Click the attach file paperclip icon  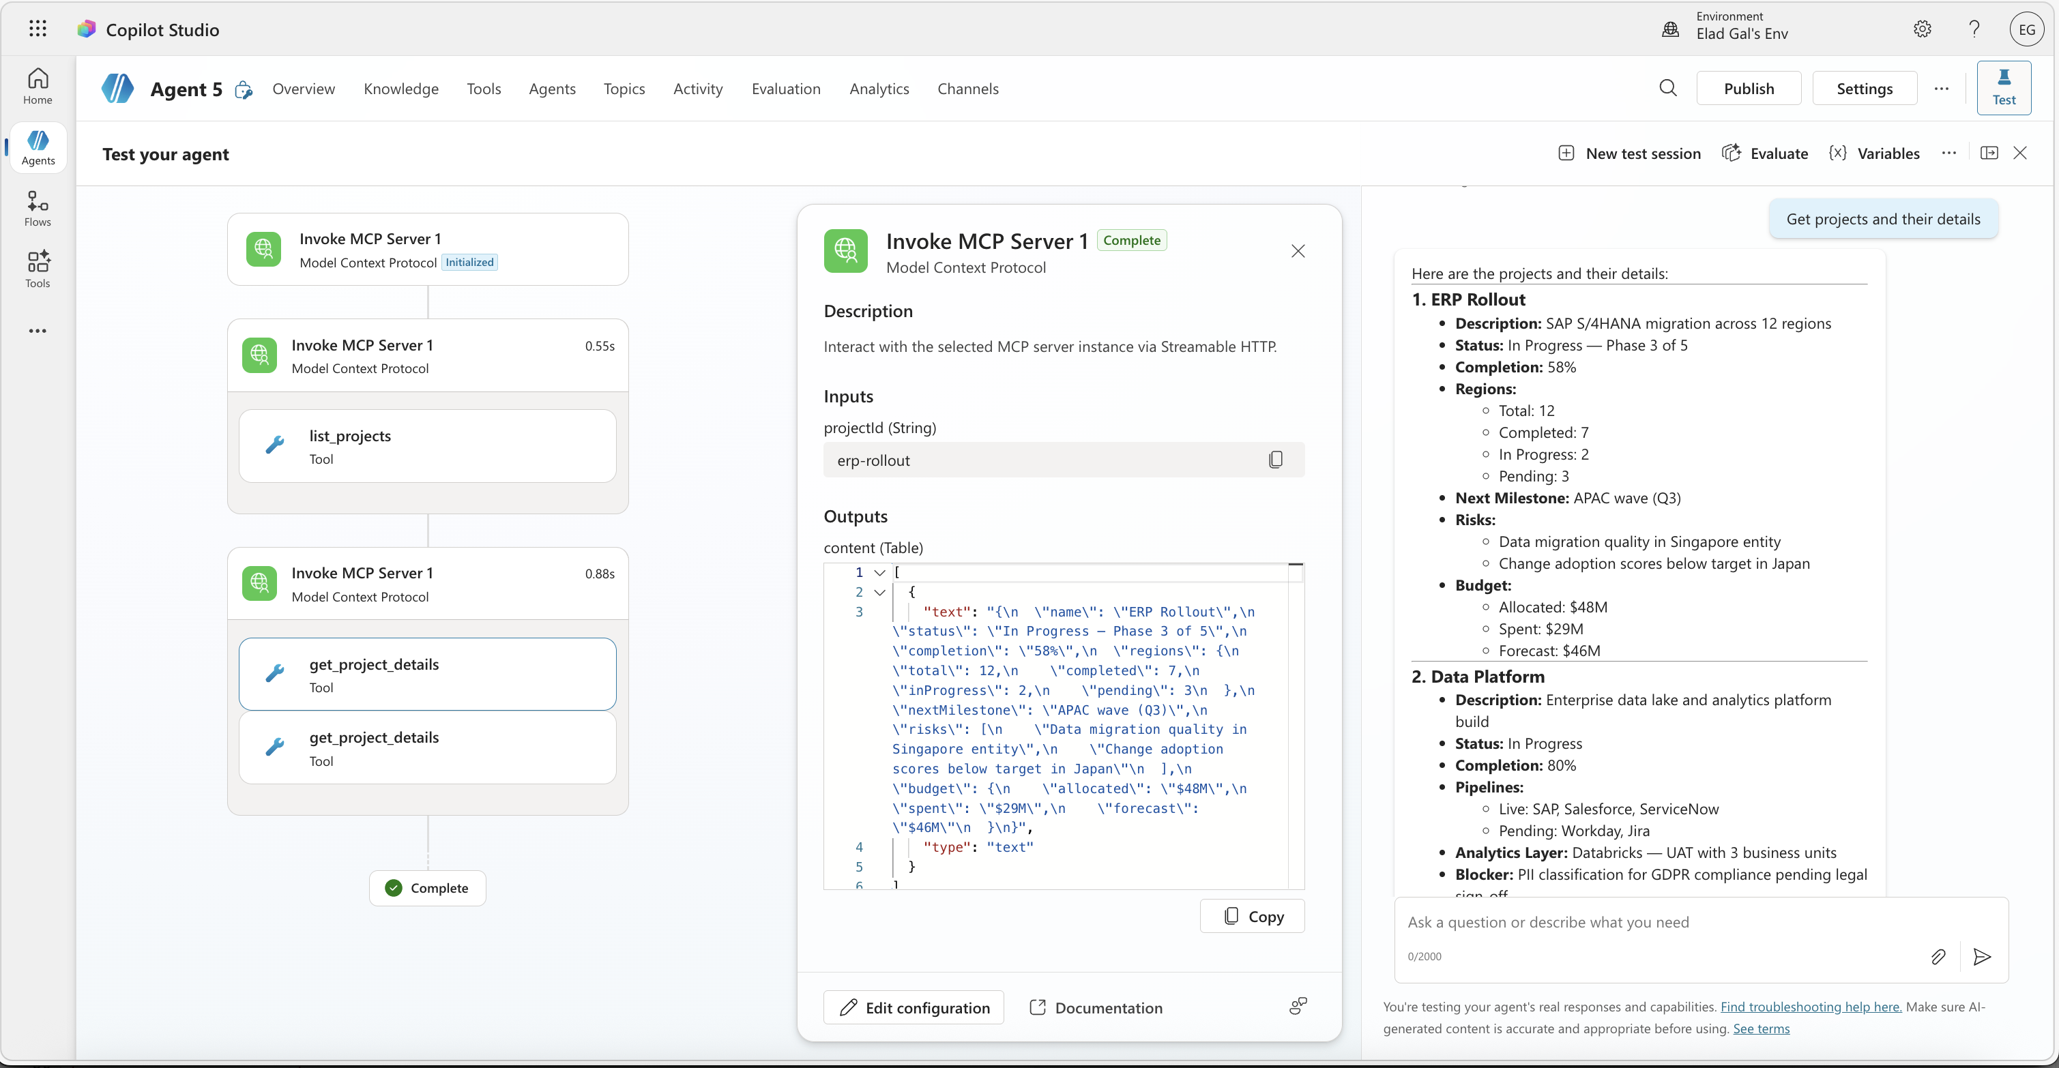point(1938,956)
